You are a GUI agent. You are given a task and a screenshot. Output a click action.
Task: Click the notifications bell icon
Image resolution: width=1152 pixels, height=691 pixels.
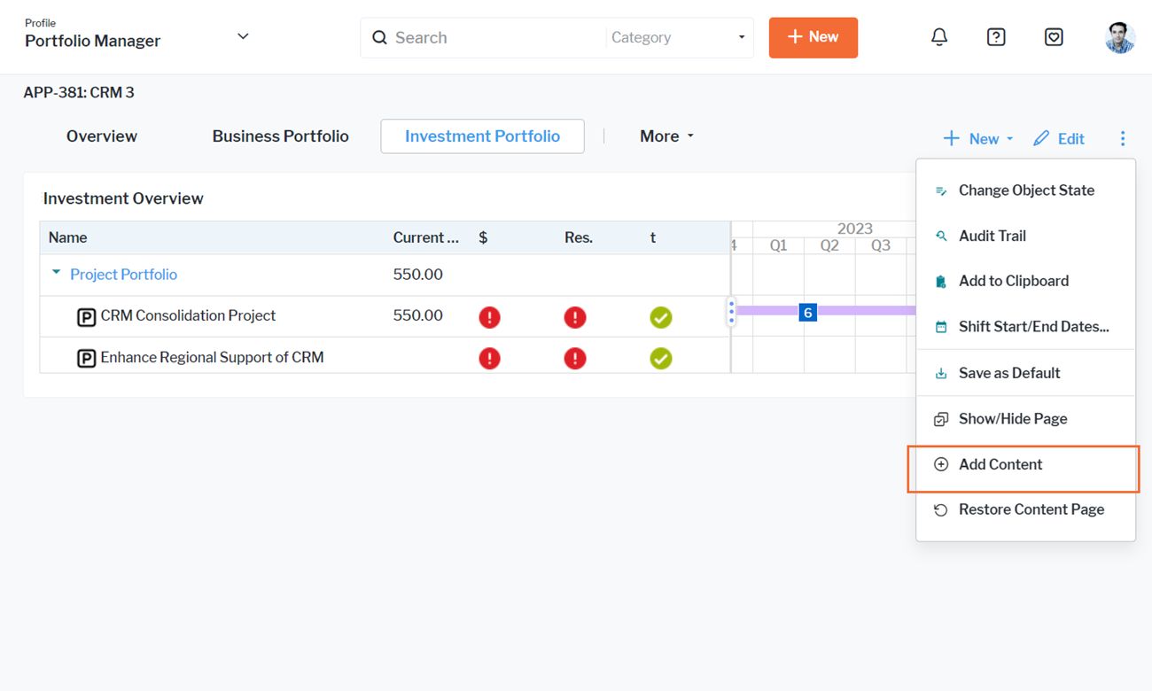click(x=939, y=37)
